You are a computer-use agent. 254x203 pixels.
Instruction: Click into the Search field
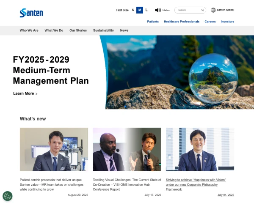click(189, 10)
